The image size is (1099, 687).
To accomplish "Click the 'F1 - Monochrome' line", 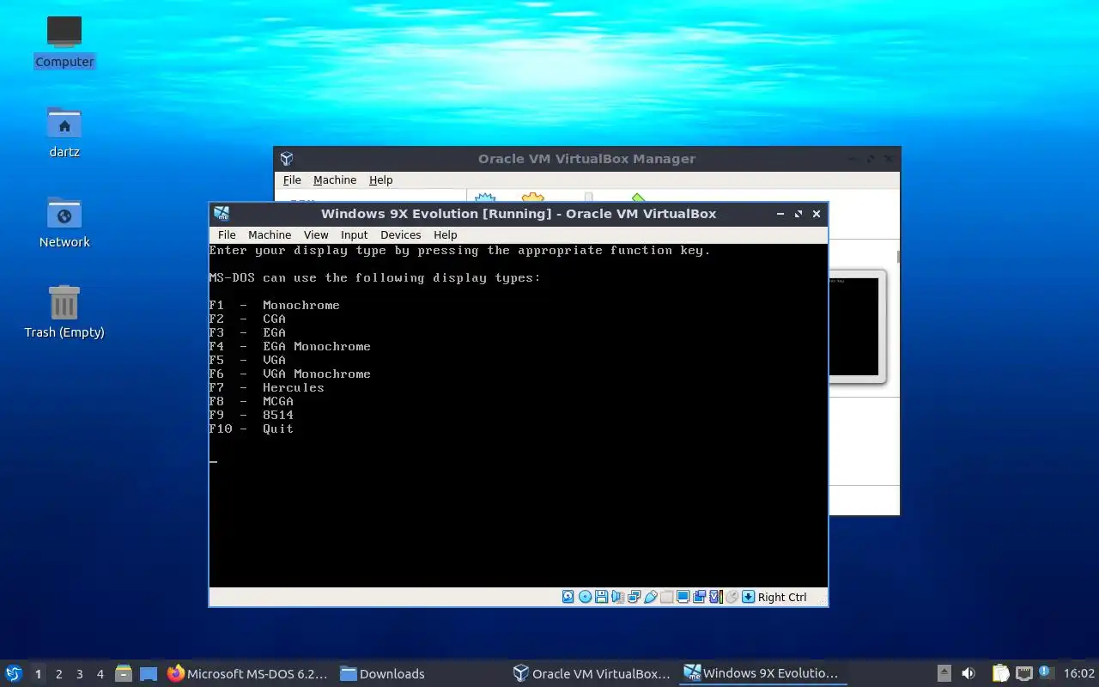I will point(275,305).
